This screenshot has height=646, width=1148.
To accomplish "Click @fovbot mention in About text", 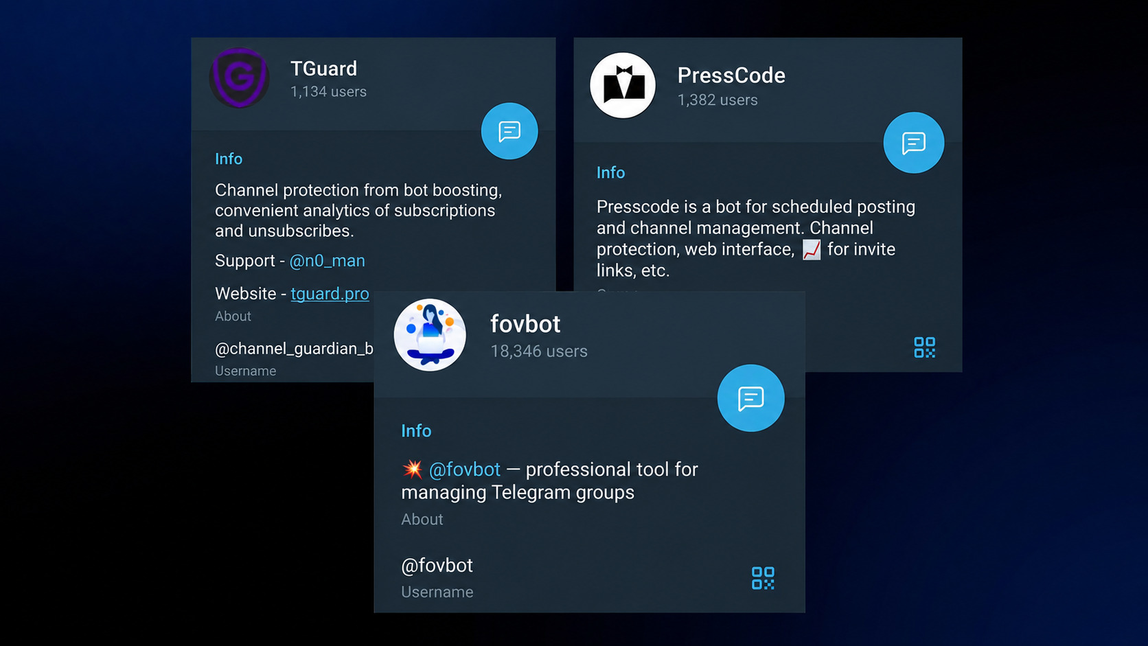I will [x=465, y=470].
